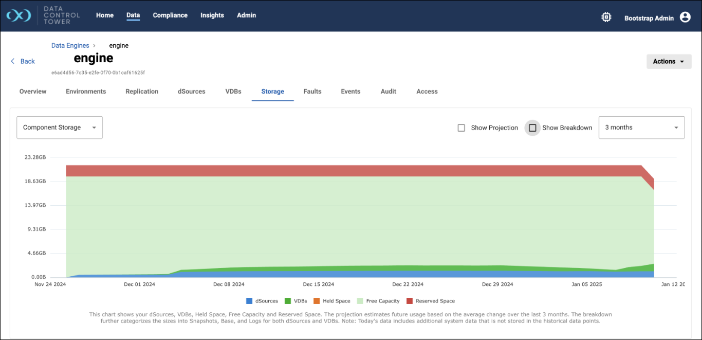This screenshot has height=340, width=702.
Task: Toggle Held Space orange legend marker
Action: point(317,301)
